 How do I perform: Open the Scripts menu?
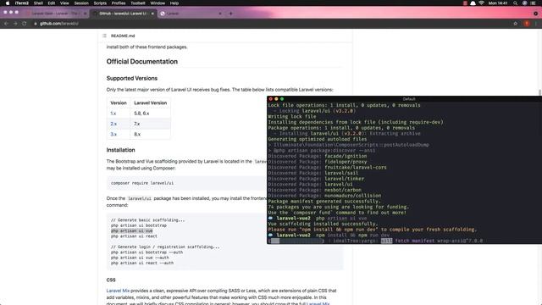point(100,3)
